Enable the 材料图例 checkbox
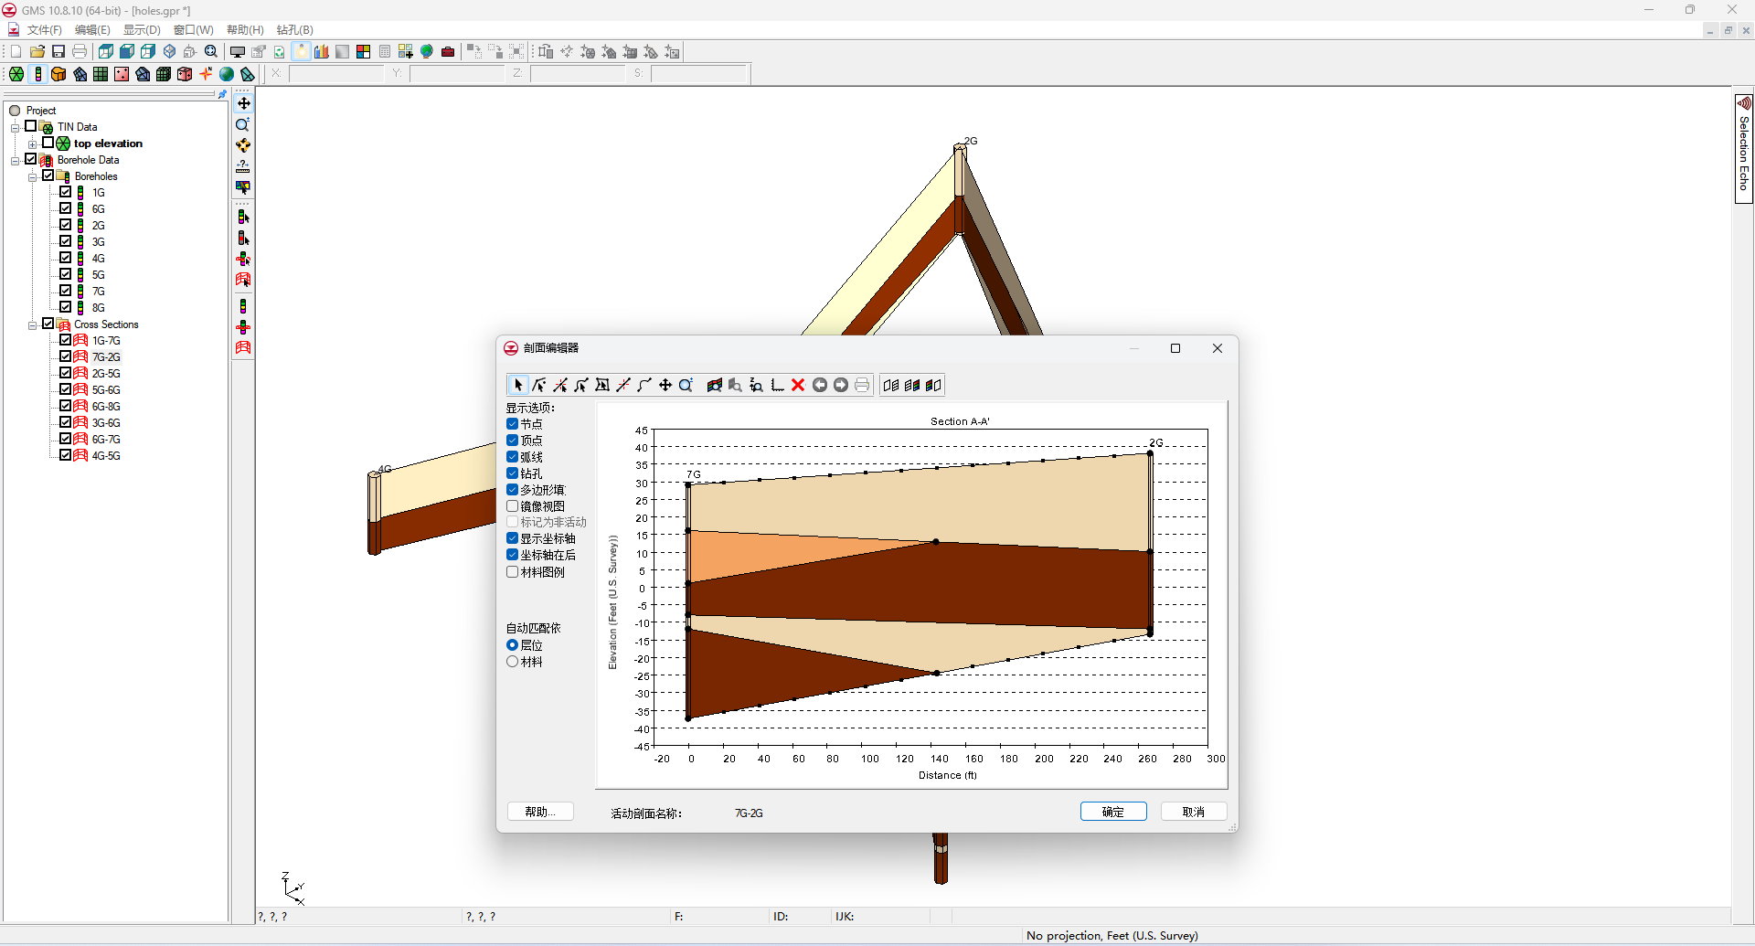This screenshot has height=946, width=1755. click(513, 571)
